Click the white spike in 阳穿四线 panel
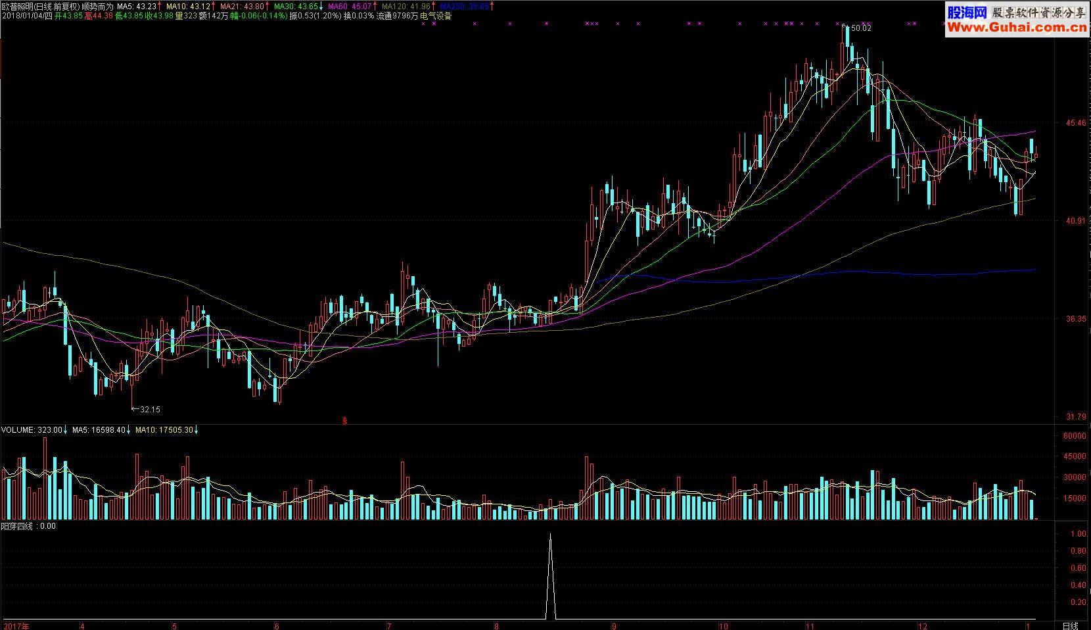This screenshot has height=630, width=1091. (x=551, y=575)
